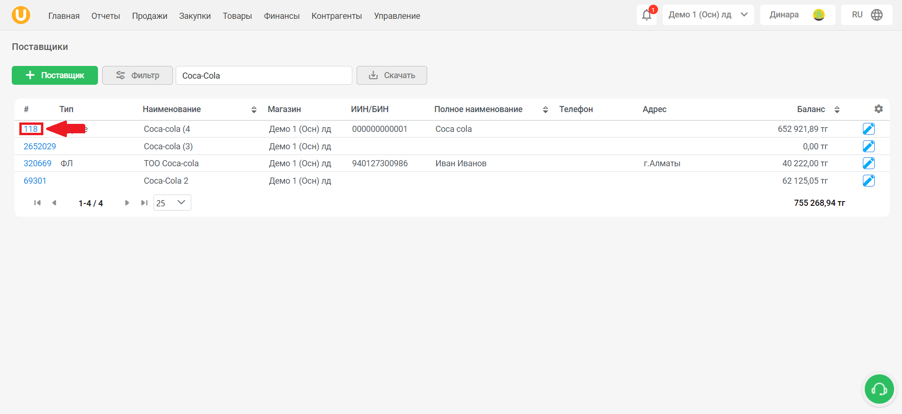
Task: Open the rows-per-page 25 dropdown
Action: point(172,203)
